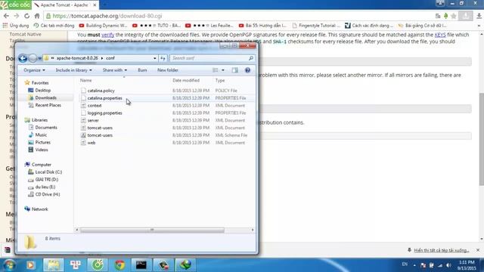Screen dimensions: 484x272
Task: Click the Change your view icon in Explorer
Action: pyautogui.click(x=215, y=70)
